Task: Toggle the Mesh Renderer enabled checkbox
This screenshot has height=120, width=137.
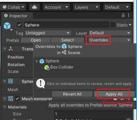Action: (x=17, y=99)
